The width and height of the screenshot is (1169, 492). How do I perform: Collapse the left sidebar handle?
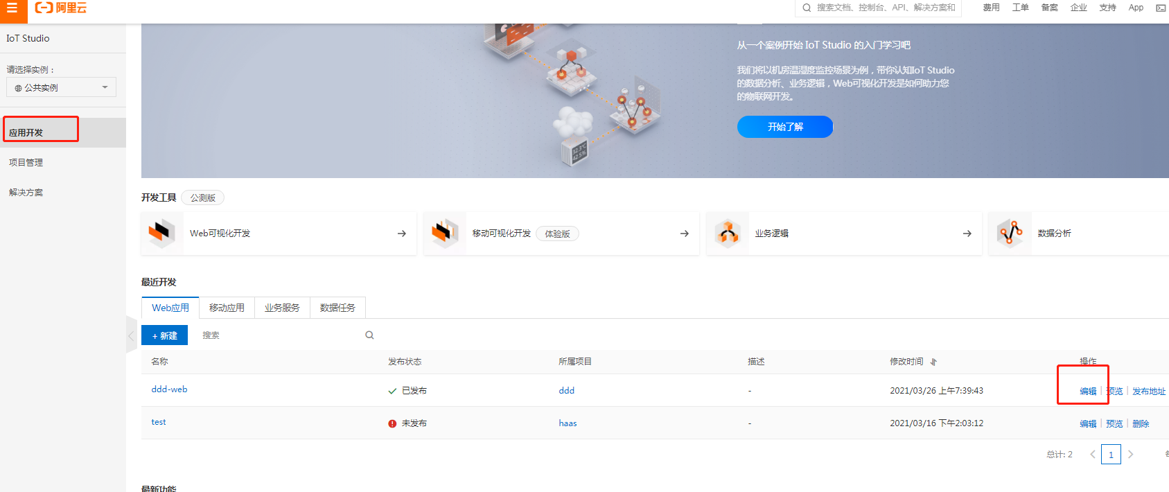[132, 335]
